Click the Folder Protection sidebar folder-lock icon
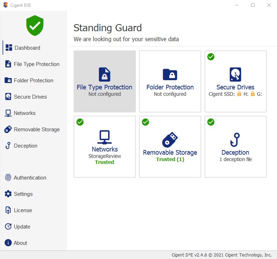Viewport: 277px width, 259px height. (x=8, y=80)
